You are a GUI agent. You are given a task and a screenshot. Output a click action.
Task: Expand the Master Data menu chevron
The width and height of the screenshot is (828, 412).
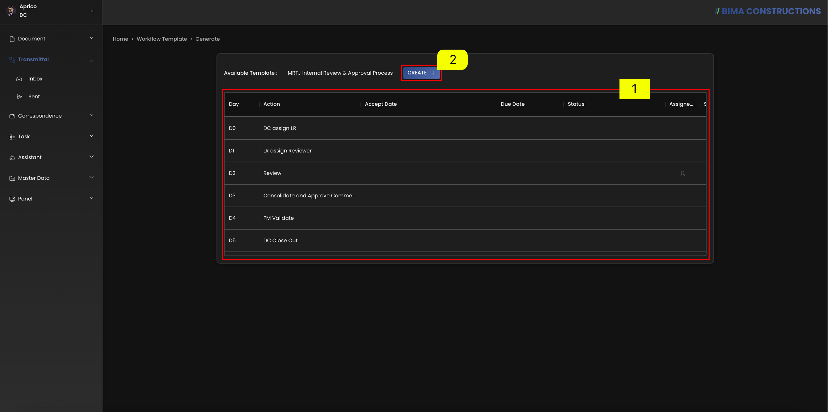point(92,177)
